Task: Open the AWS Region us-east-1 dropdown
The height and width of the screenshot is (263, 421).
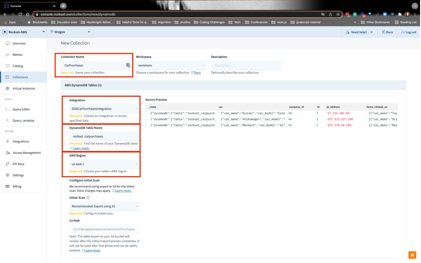Action: coord(105,164)
